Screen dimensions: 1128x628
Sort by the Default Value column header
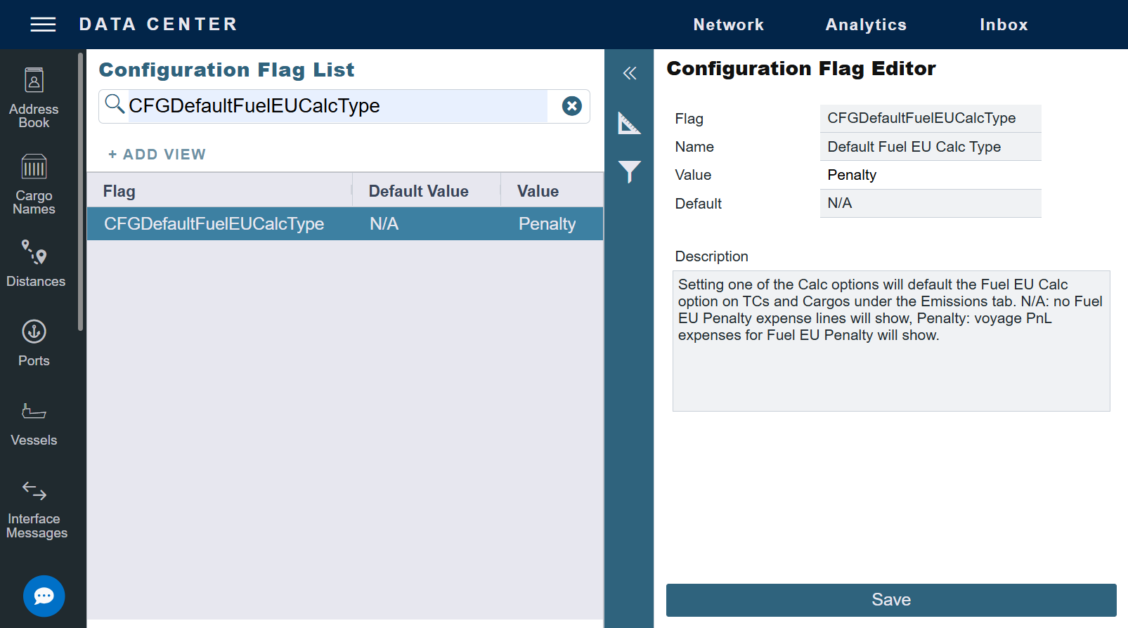[419, 191]
